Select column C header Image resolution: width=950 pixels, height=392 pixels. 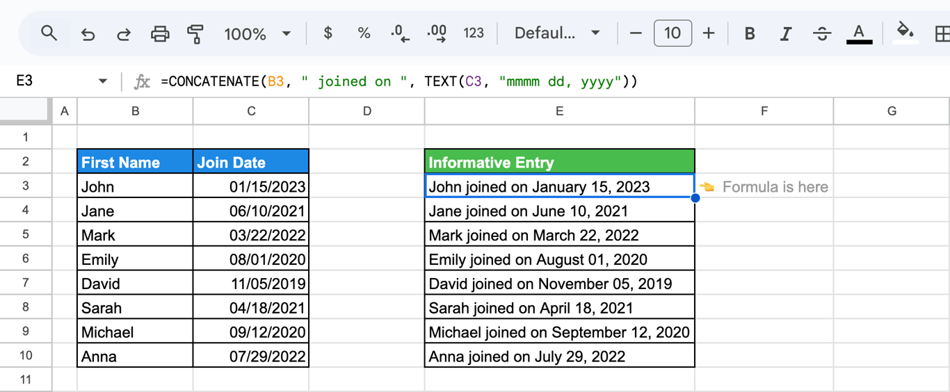(251, 111)
